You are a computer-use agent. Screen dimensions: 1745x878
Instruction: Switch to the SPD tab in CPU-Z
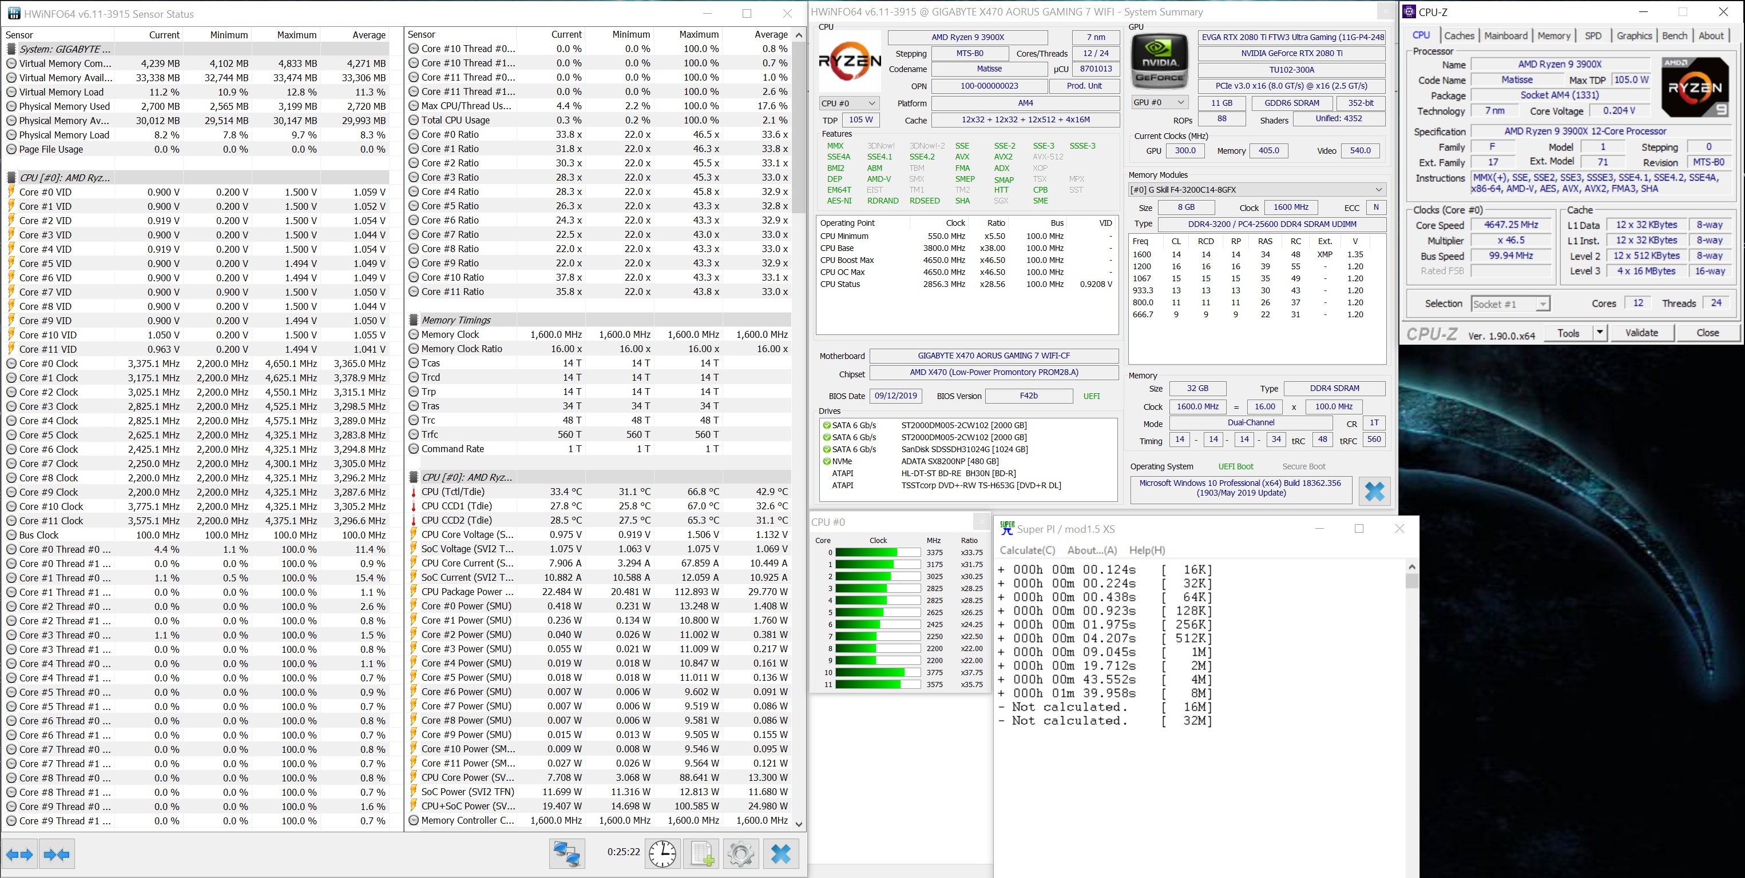[1593, 36]
